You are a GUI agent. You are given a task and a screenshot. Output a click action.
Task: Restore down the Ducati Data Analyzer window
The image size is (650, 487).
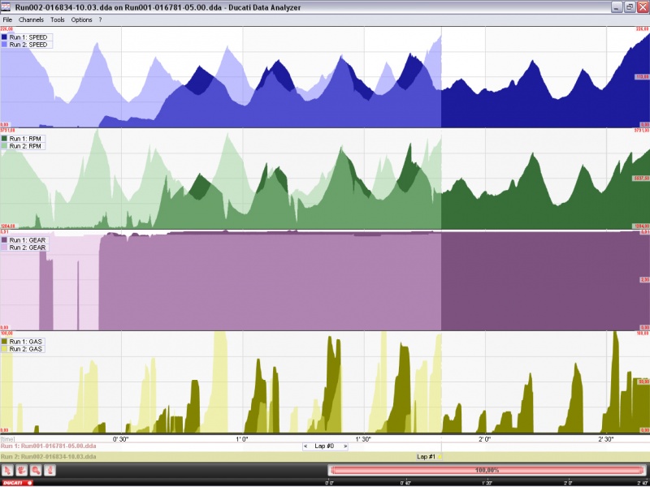pyautogui.click(x=629, y=7)
